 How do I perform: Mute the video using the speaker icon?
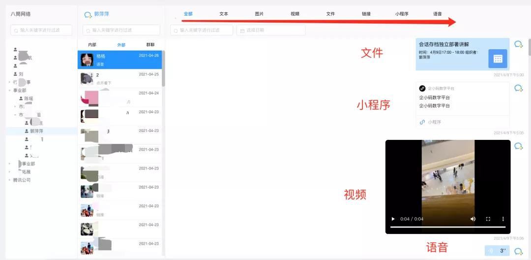coord(473,219)
